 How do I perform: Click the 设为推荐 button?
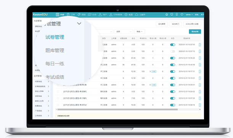click(x=162, y=24)
